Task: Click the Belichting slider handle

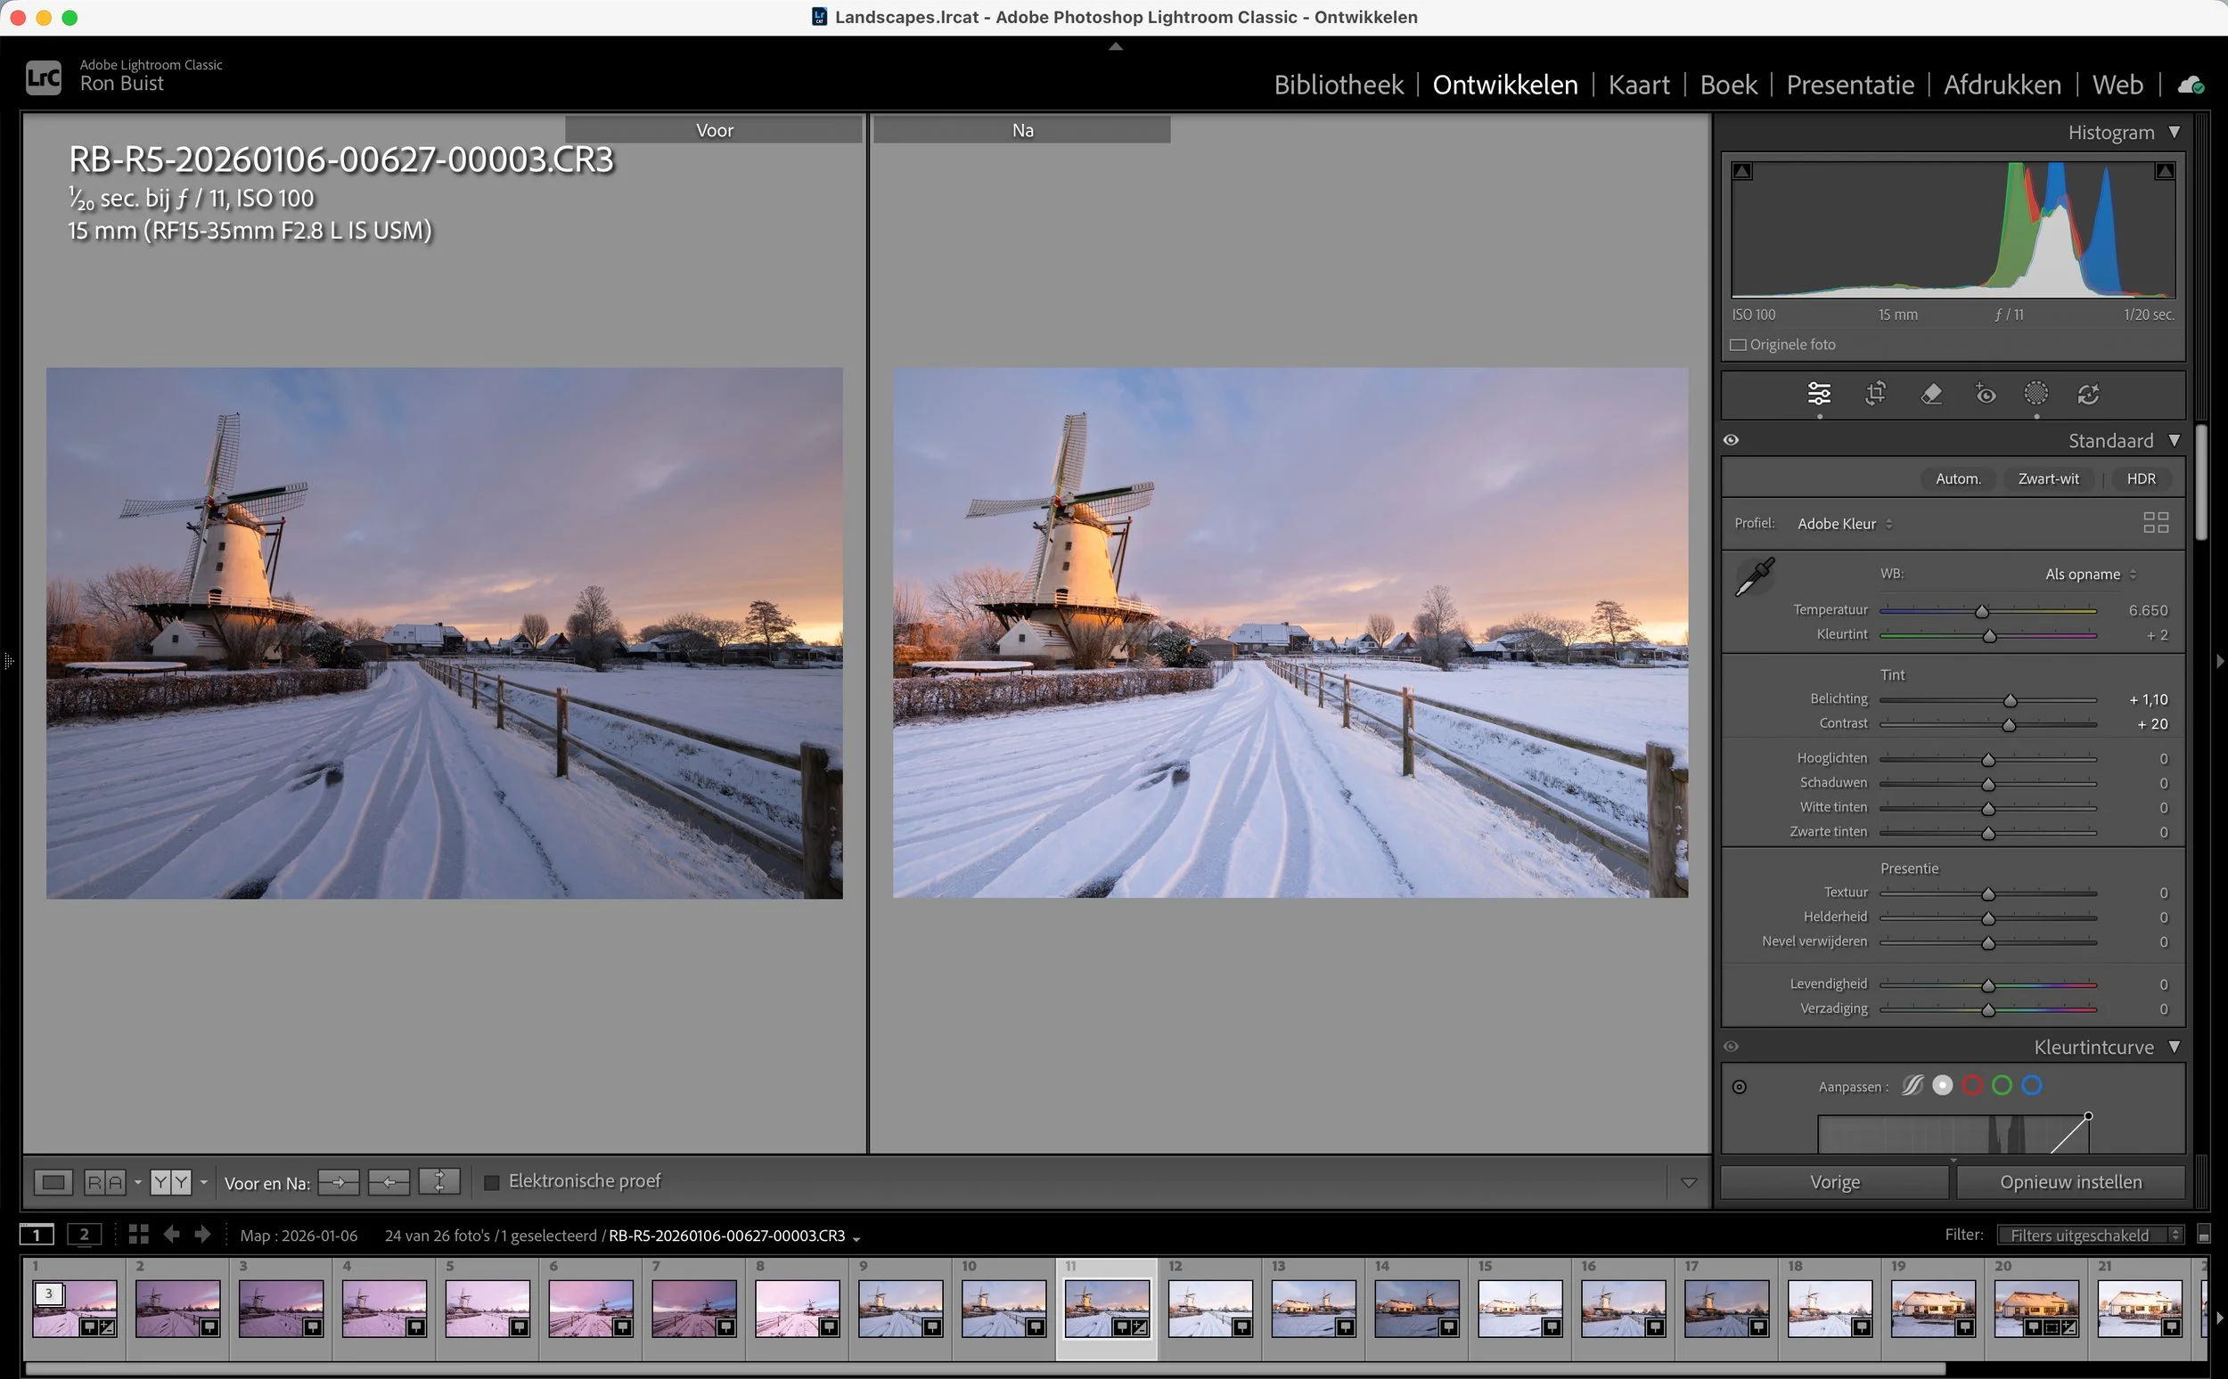Action: tap(2010, 699)
